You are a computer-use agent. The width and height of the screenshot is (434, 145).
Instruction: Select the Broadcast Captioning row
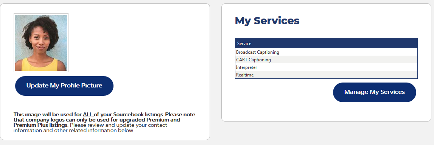coord(326,52)
